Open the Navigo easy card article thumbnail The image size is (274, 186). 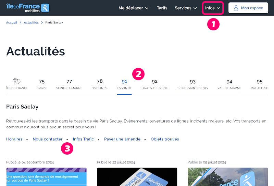coord(137,177)
